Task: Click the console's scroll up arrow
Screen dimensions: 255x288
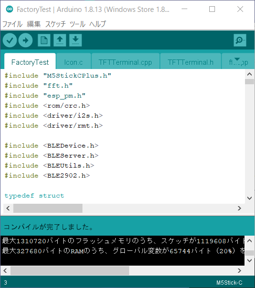Action: pos(249,241)
